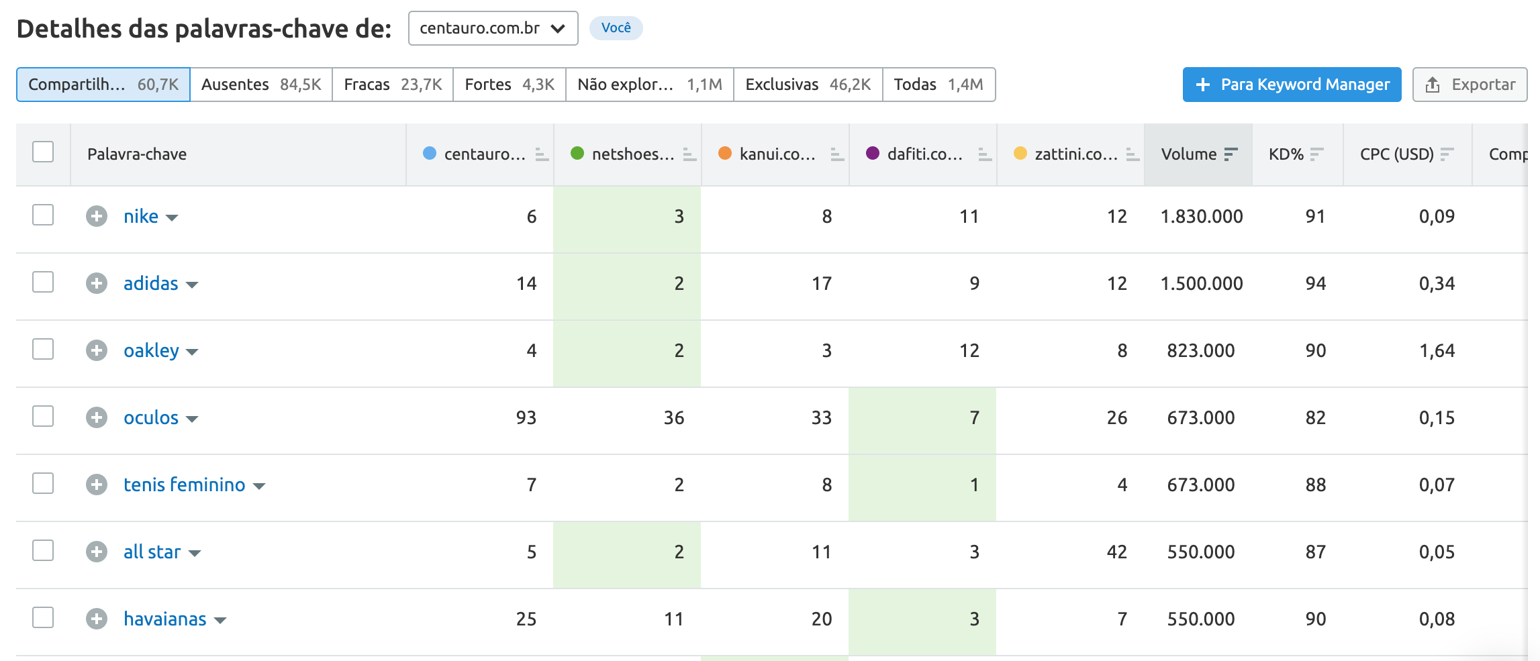Sort by centauro column sort icon
This screenshot has width=1540, height=661.
click(x=542, y=154)
